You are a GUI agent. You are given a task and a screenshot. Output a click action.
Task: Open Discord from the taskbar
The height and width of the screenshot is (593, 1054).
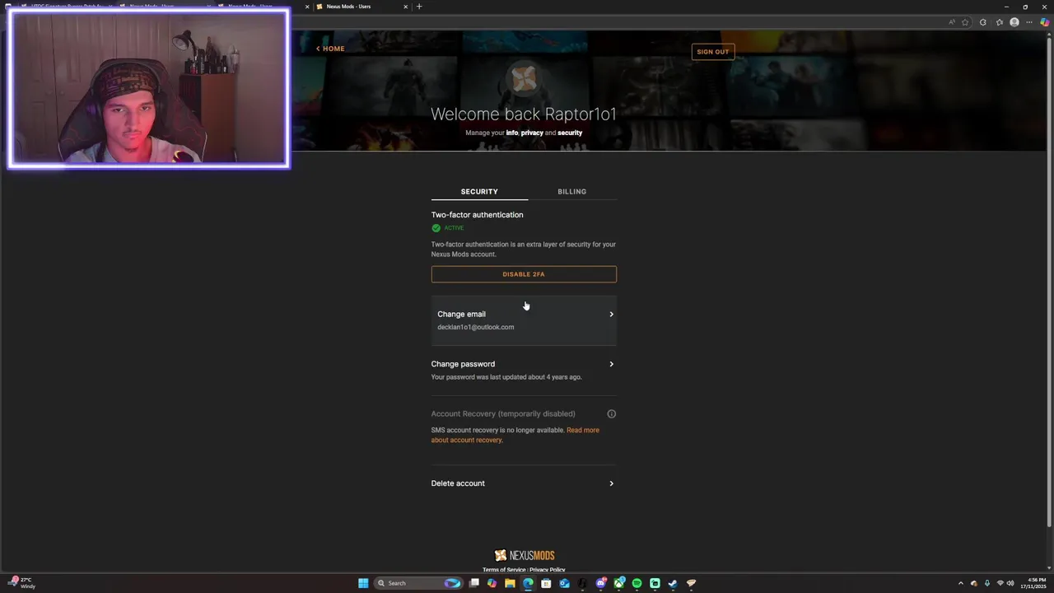601,583
